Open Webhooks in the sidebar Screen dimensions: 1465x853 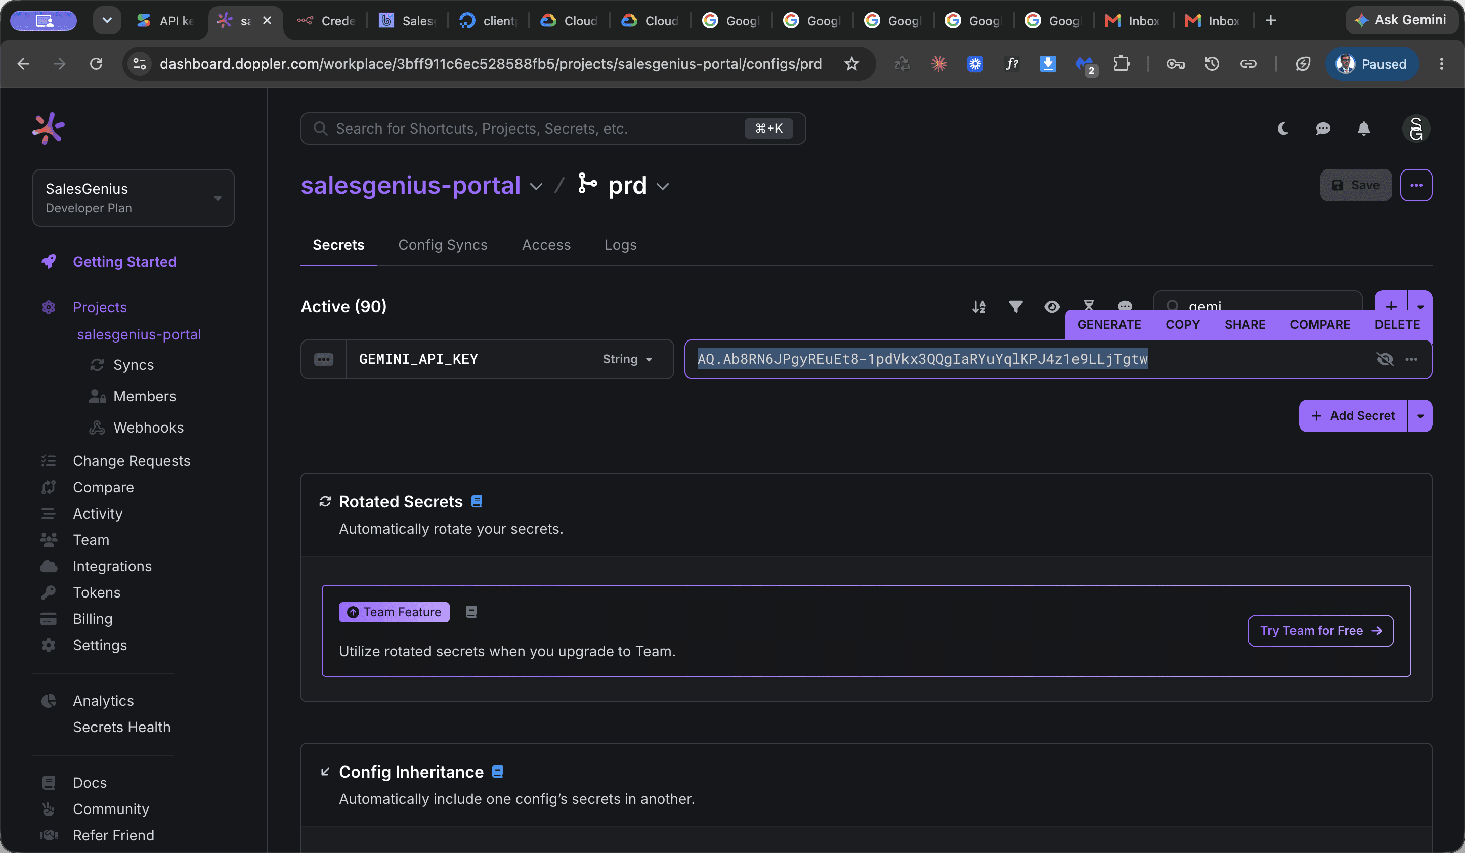[148, 428]
